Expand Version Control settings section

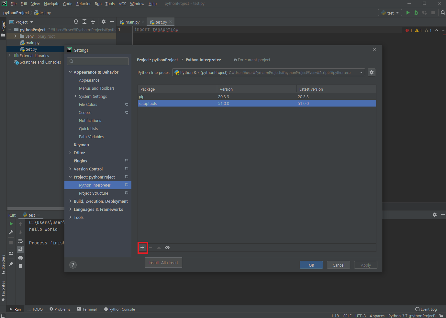70,169
